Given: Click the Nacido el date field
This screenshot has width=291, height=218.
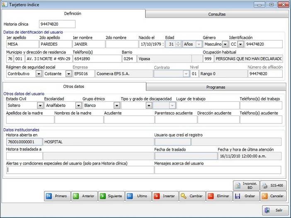Looking at the screenshot, I should [152, 44].
